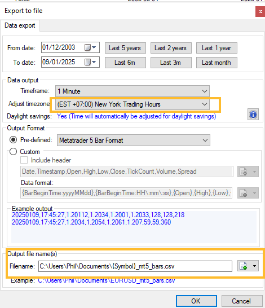Click into the Filename path field
The height and width of the screenshot is (308, 265).
135,266
